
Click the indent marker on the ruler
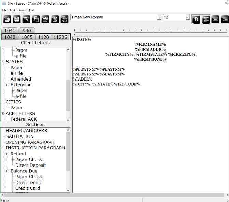[74, 33]
